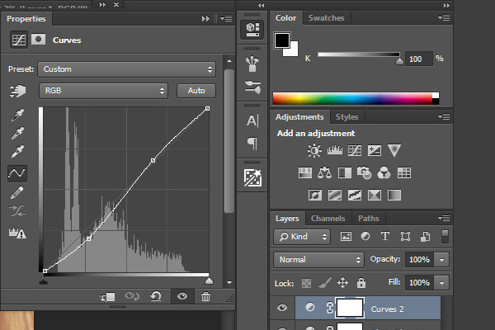
Task: Switch to the Paths tab
Action: tap(369, 219)
